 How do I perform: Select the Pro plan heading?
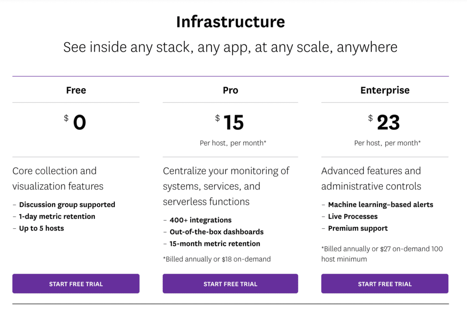coord(230,90)
